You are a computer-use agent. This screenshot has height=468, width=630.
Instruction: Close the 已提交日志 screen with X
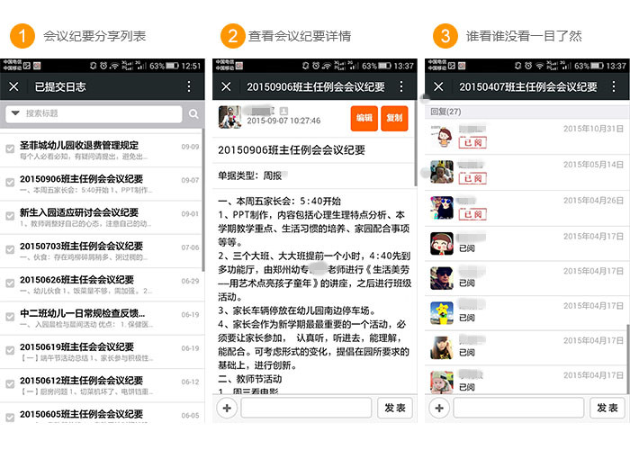pyautogui.click(x=13, y=86)
